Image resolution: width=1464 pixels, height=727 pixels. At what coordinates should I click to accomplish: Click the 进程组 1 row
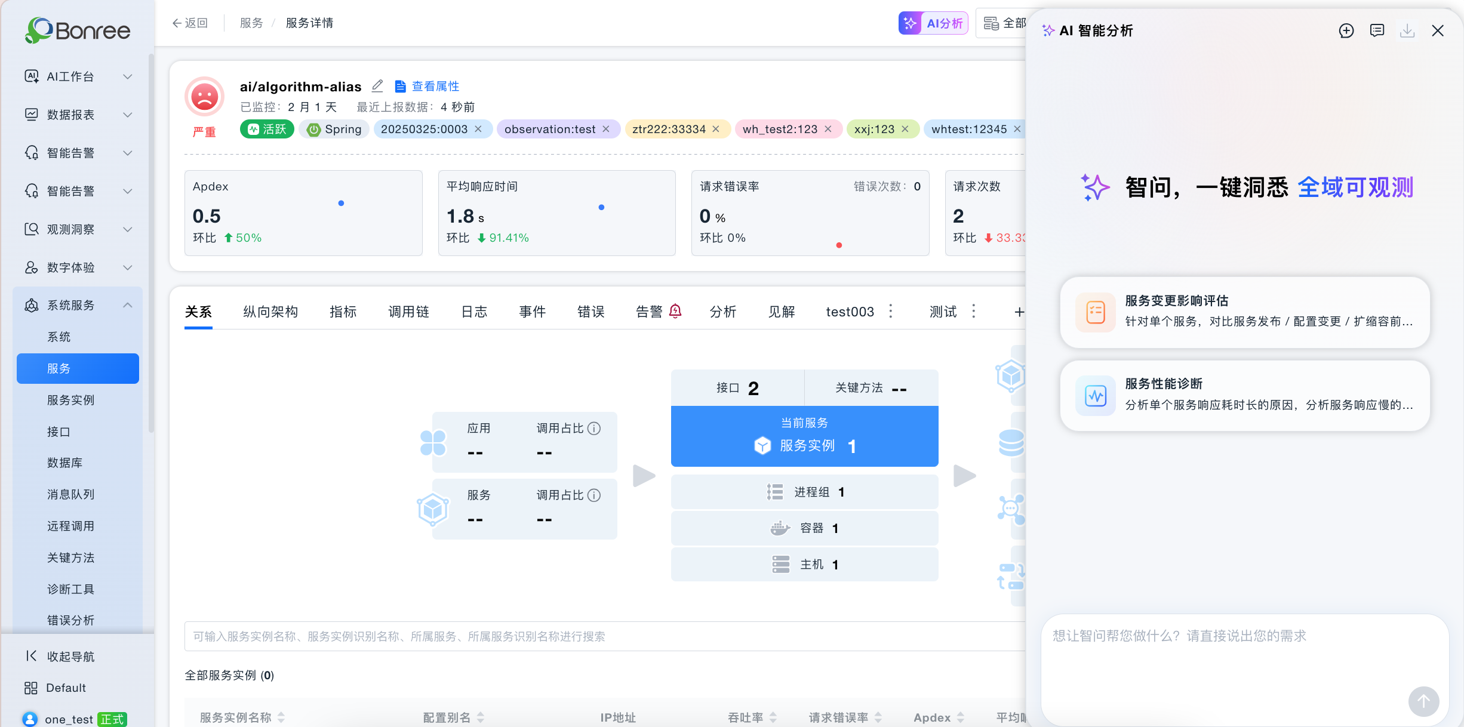[805, 492]
